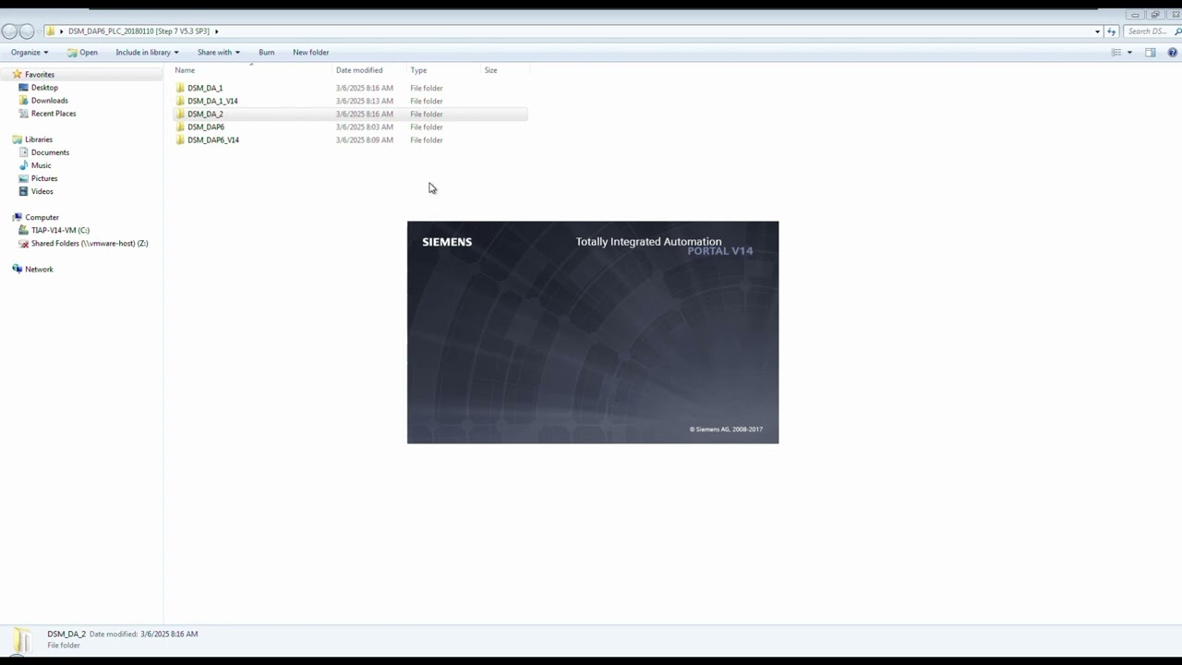
Task: Select the DSM_DA_1 folder icon
Action: click(180, 88)
